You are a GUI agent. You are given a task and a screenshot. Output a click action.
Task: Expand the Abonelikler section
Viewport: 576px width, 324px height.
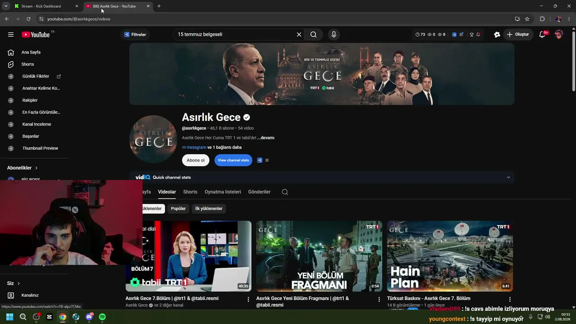coord(22,168)
